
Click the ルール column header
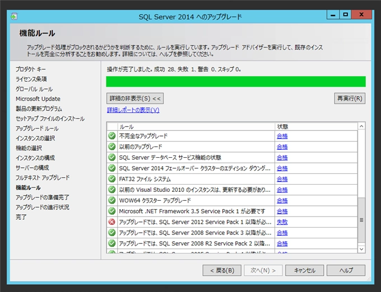196,126
